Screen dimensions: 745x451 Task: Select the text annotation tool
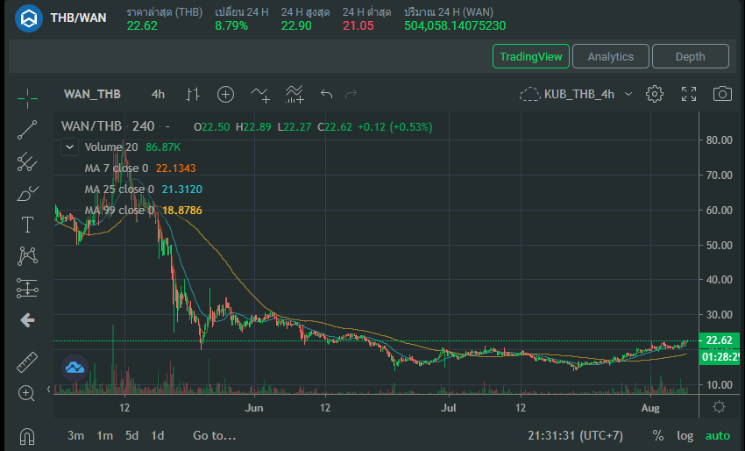(x=27, y=225)
